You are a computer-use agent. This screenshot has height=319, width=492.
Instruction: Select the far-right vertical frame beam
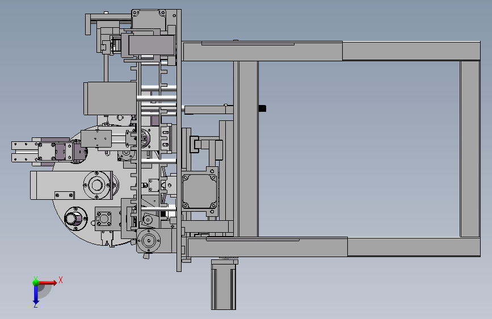[x=470, y=149]
